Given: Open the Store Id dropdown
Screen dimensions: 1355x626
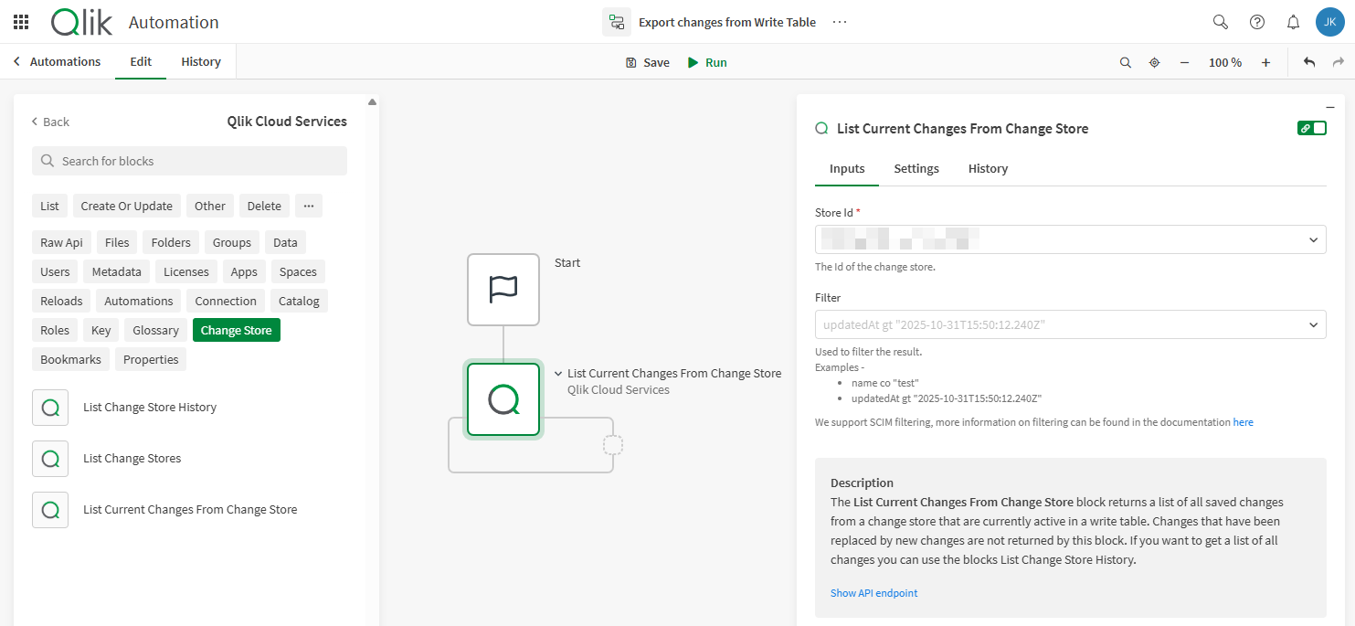Looking at the screenshot, I should point(1313,240).
